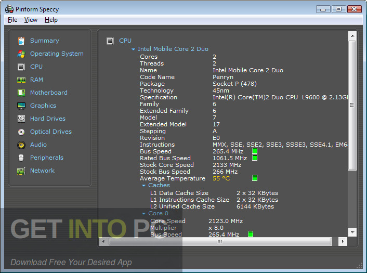The height and width of the screenshot is (273, 367).
Task: Show the Graphics section
Action: [x=43, y=106]
